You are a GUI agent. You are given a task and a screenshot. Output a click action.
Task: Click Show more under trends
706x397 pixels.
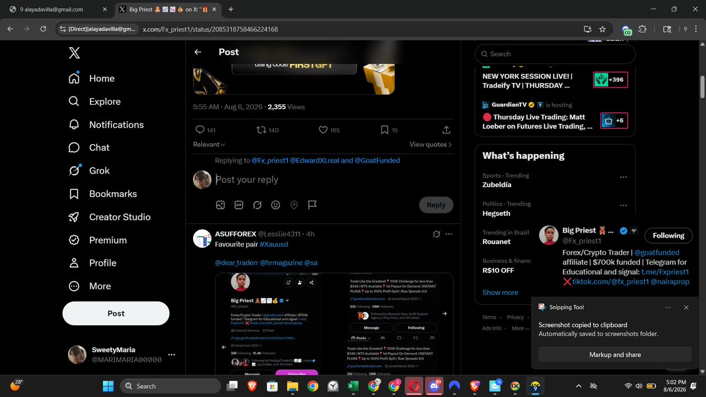pos(500,292)
